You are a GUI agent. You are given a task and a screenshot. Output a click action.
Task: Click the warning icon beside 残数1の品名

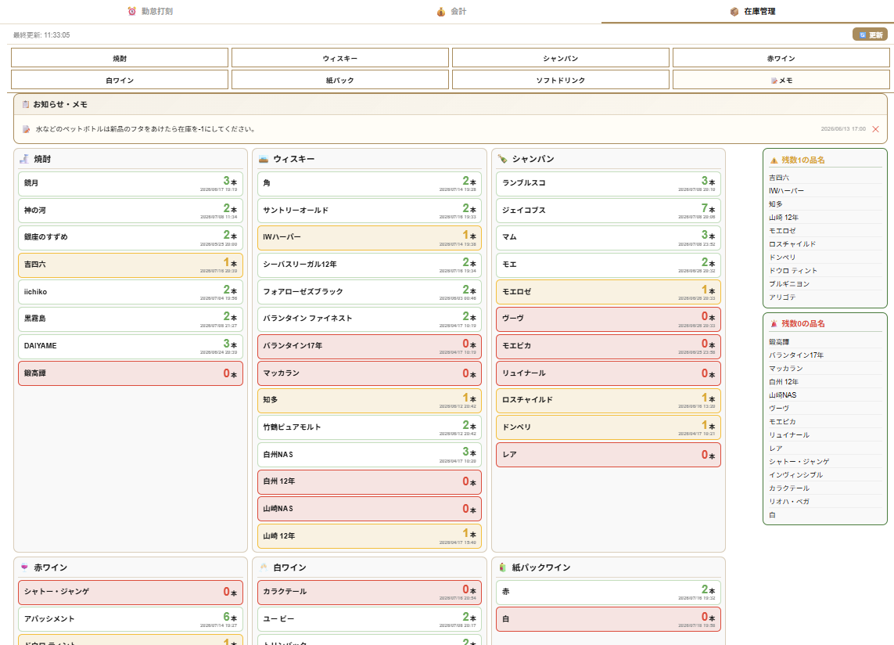point(774,160)
